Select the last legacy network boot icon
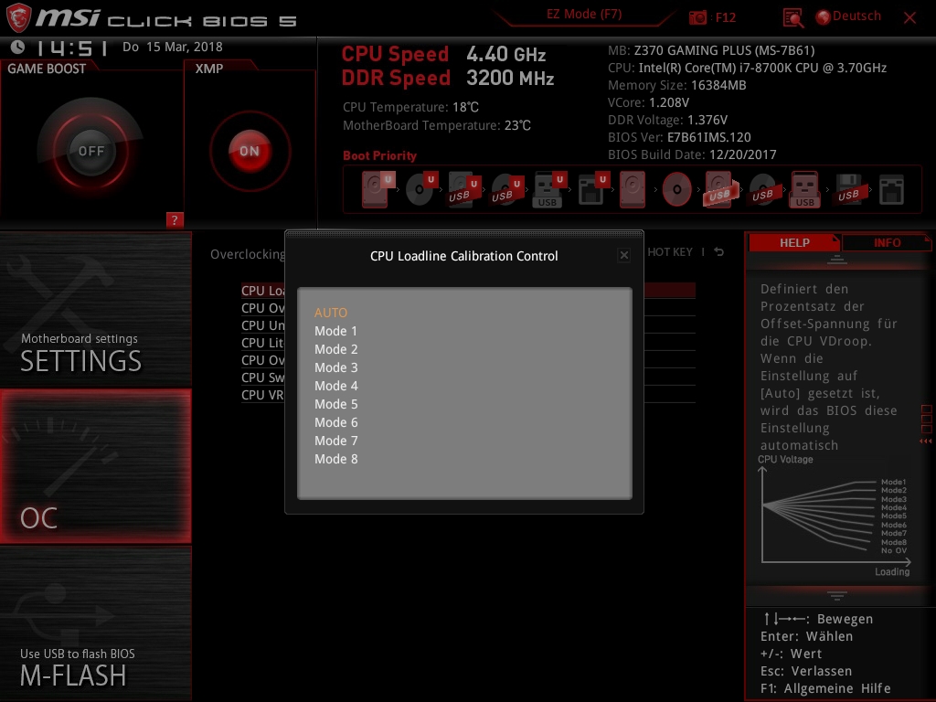 tap(892, 189)
